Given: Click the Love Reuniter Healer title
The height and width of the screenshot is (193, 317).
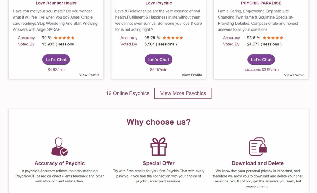Looking at the screenshot, I should (x=56, y=3).
